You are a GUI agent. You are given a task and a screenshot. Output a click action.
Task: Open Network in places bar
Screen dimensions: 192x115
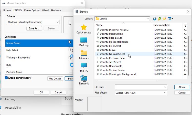[x=84, y=80]
